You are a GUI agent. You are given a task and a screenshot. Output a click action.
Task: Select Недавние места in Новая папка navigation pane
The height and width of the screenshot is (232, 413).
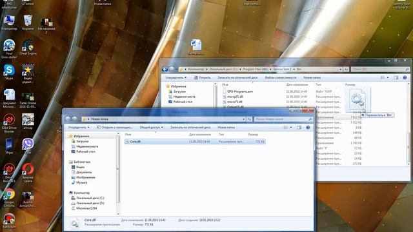tap(85, 146)
